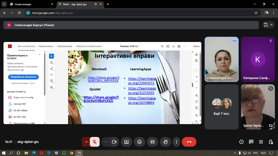The height and width of the screenshot is (156, 278).
Task: Open the Ещё 7 чел. tile
Action: click(x=222, y=107)
